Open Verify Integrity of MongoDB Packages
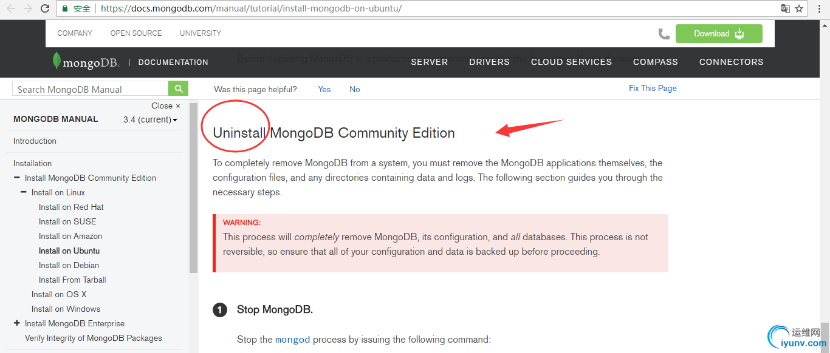 (94, 338)
